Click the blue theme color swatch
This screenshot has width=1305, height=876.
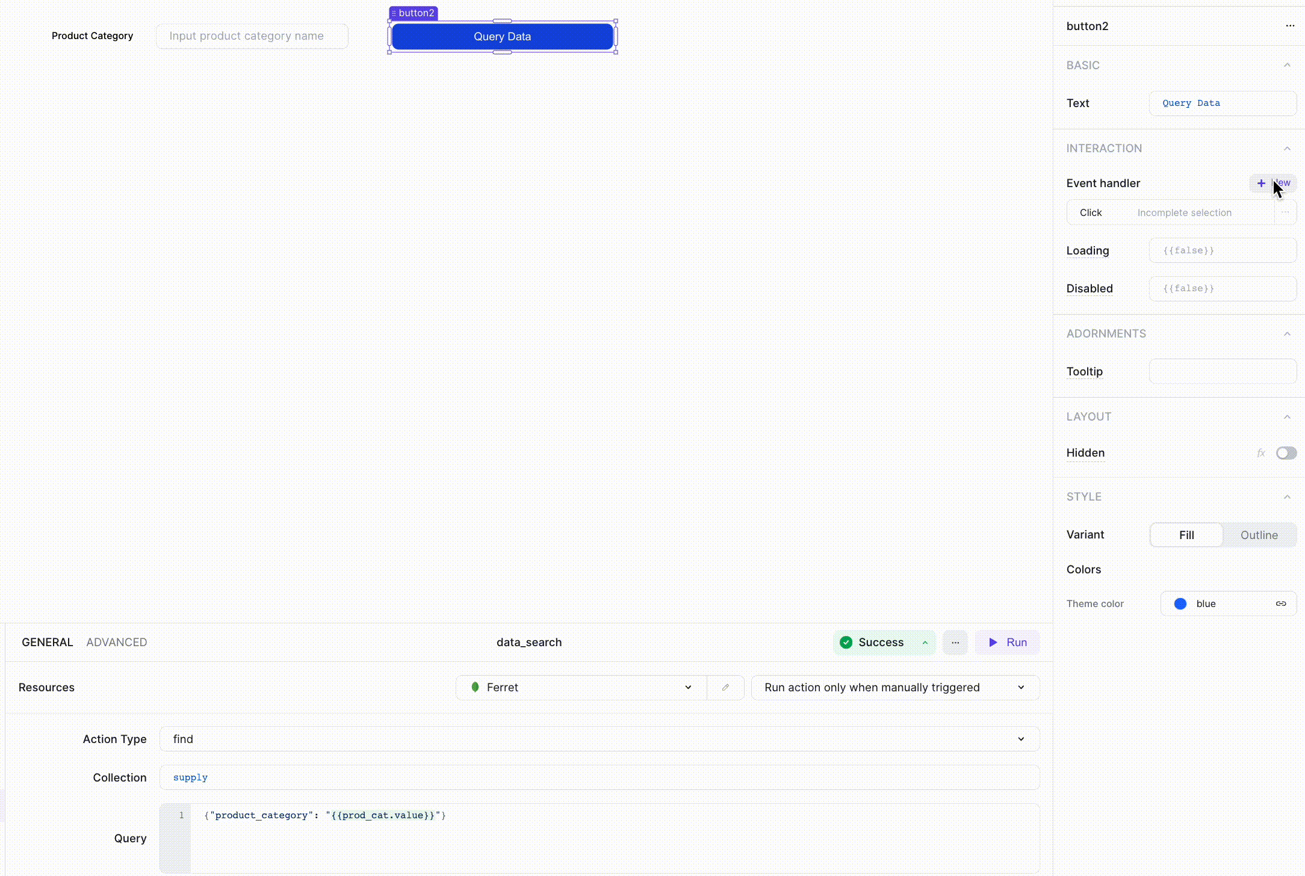coord(1180,603)
